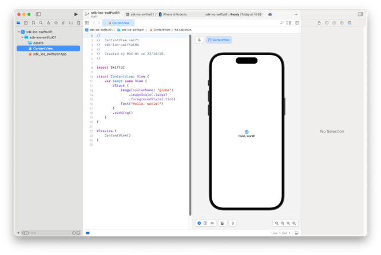Screen dimensions: 381x255
Task: Click the blue debug indicator in status bar
Action: [x=88, y=233]
